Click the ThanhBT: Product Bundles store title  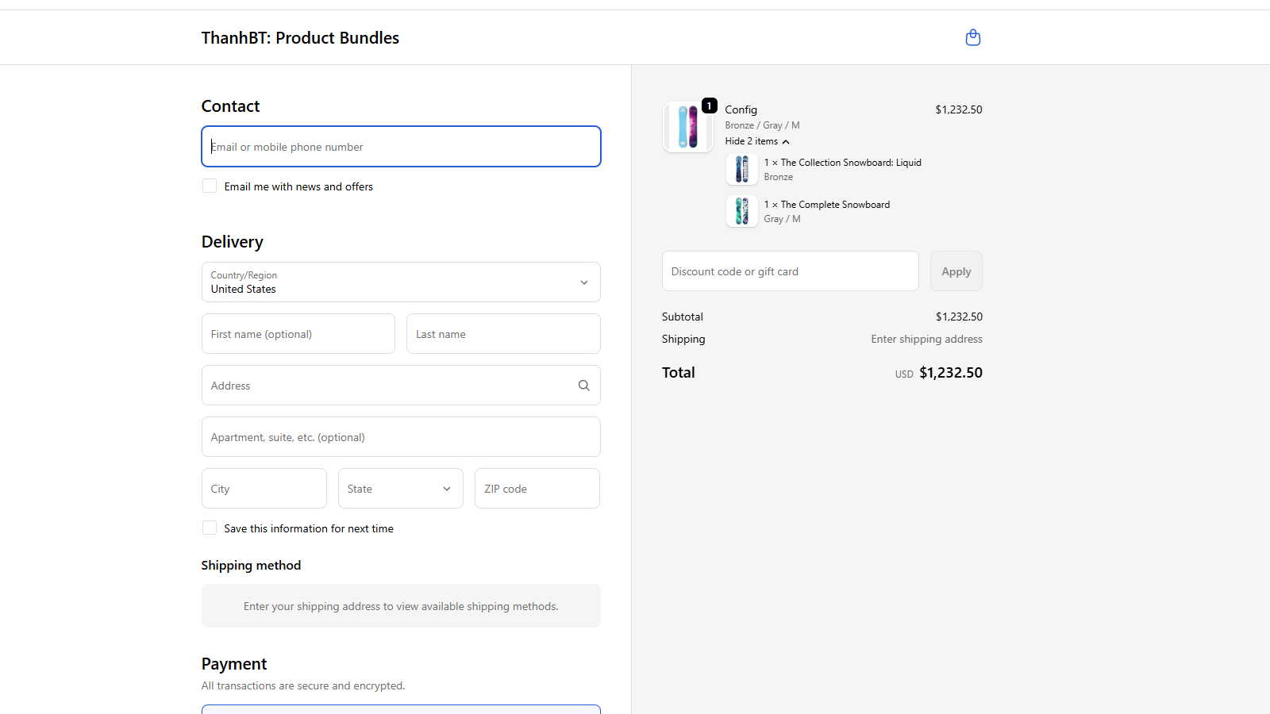click(x=300, y=38)
